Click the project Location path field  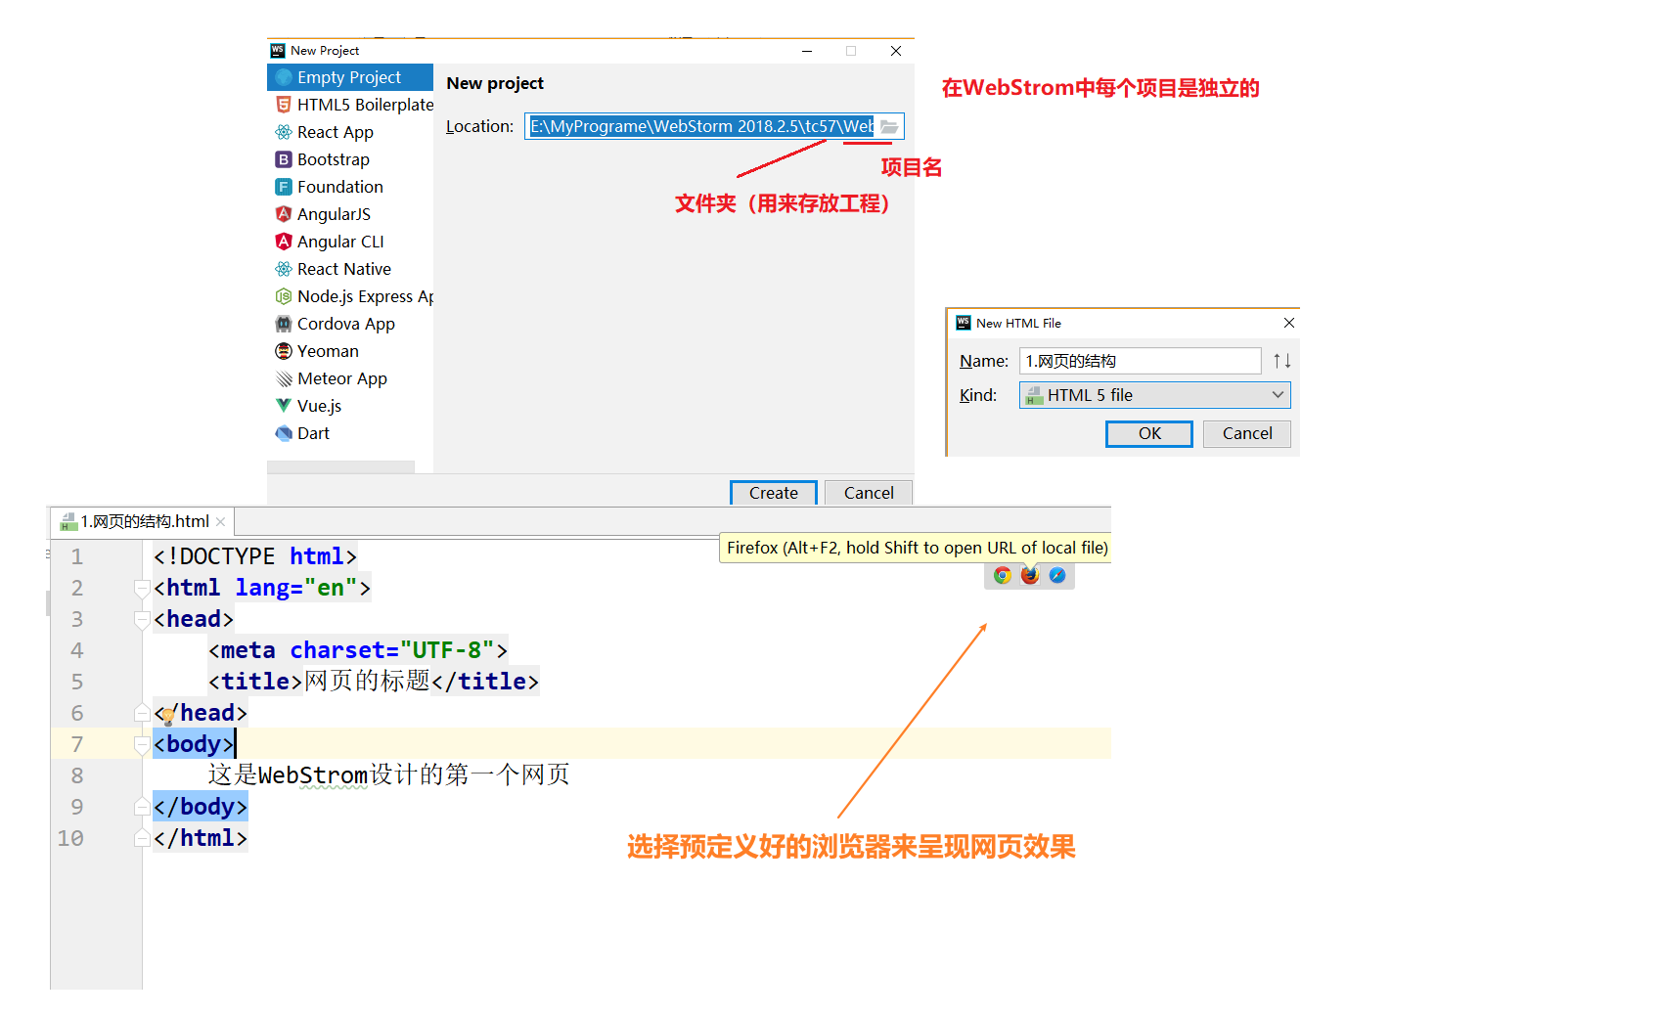pyautogui.click(x=701, y=126)
